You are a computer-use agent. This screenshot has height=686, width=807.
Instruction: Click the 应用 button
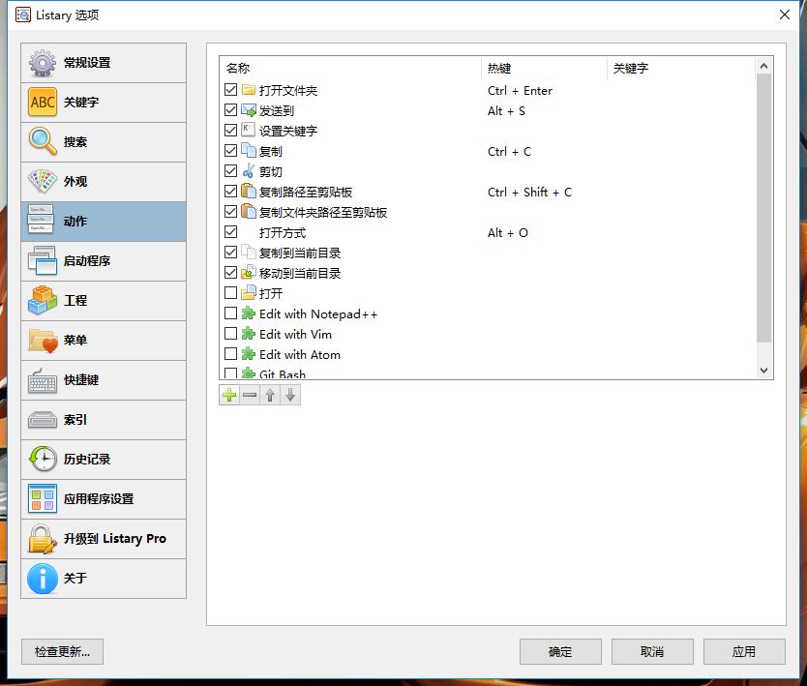[744, 652]
